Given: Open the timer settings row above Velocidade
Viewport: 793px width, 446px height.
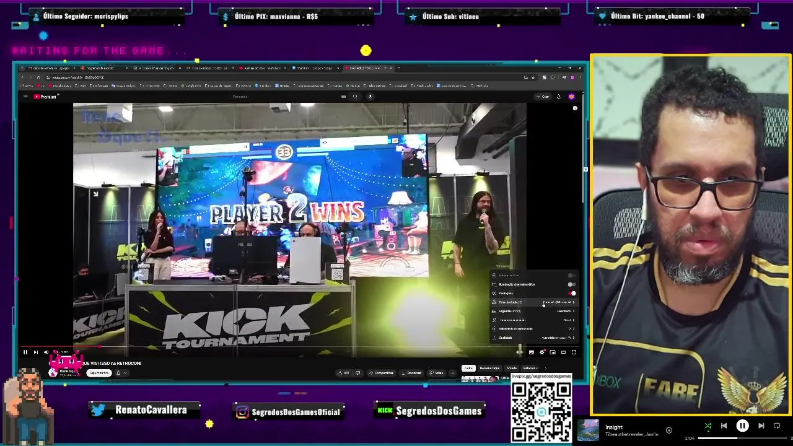Looking at the screenshot, I should pos(533,320).
